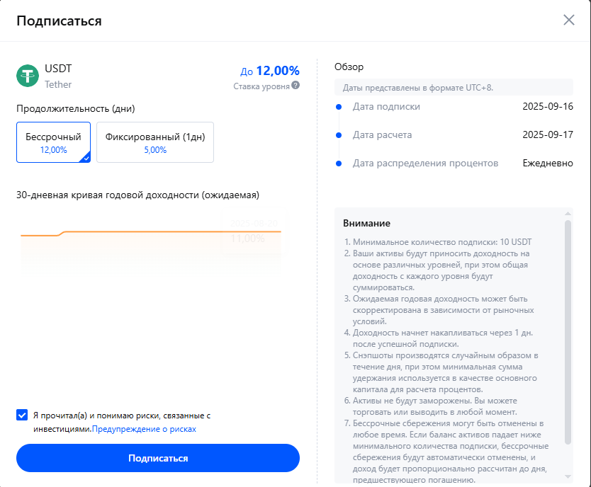Click the scrollbar up arrow in Внимание
Screen dimensions: 591x487
(568, 214)
